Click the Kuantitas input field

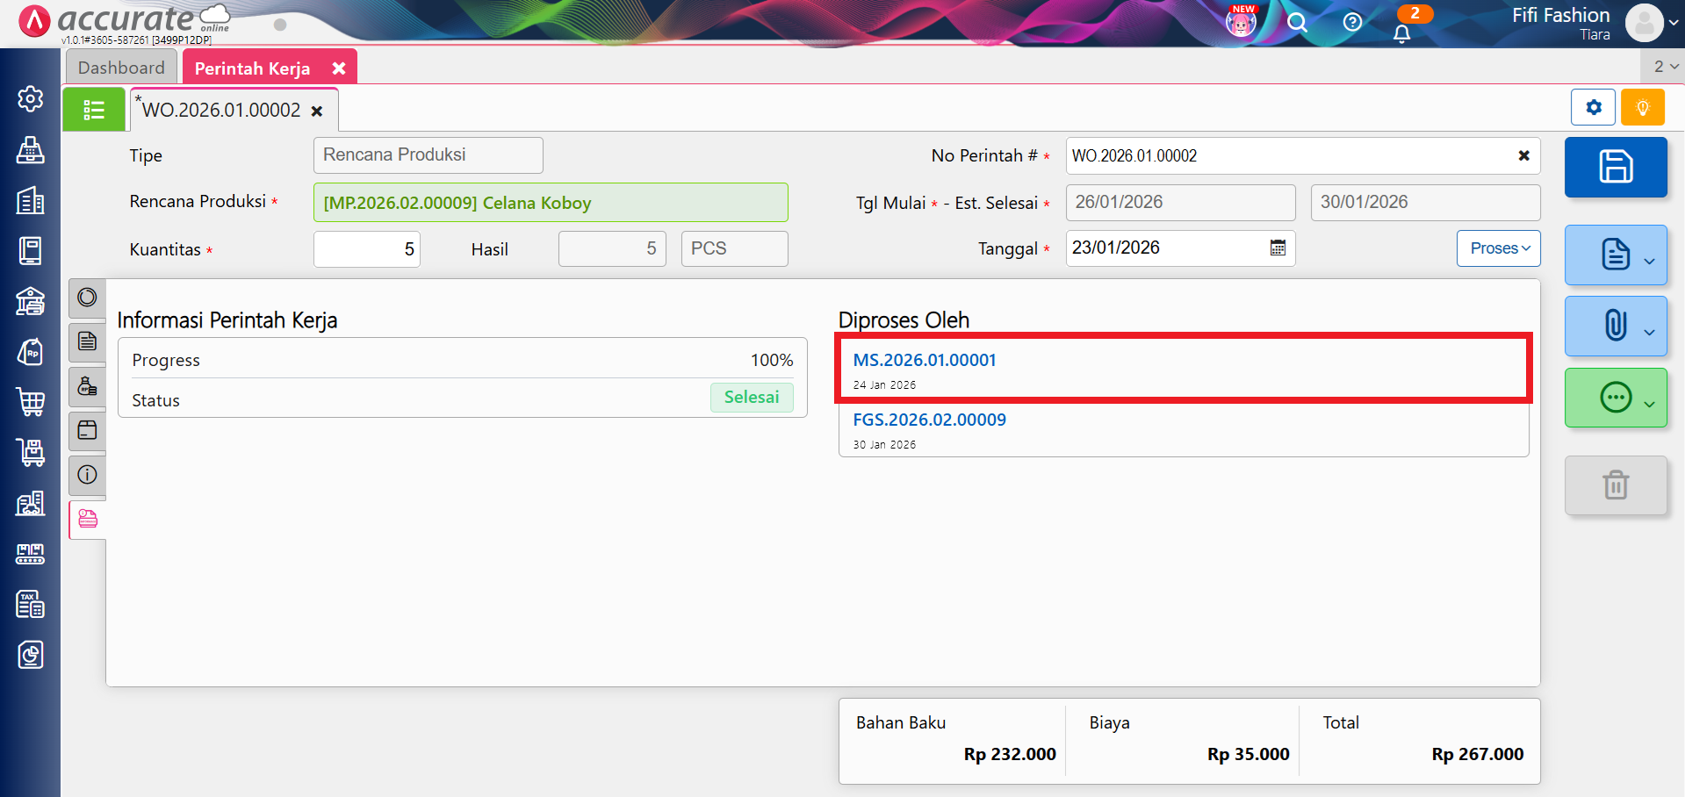366,249
